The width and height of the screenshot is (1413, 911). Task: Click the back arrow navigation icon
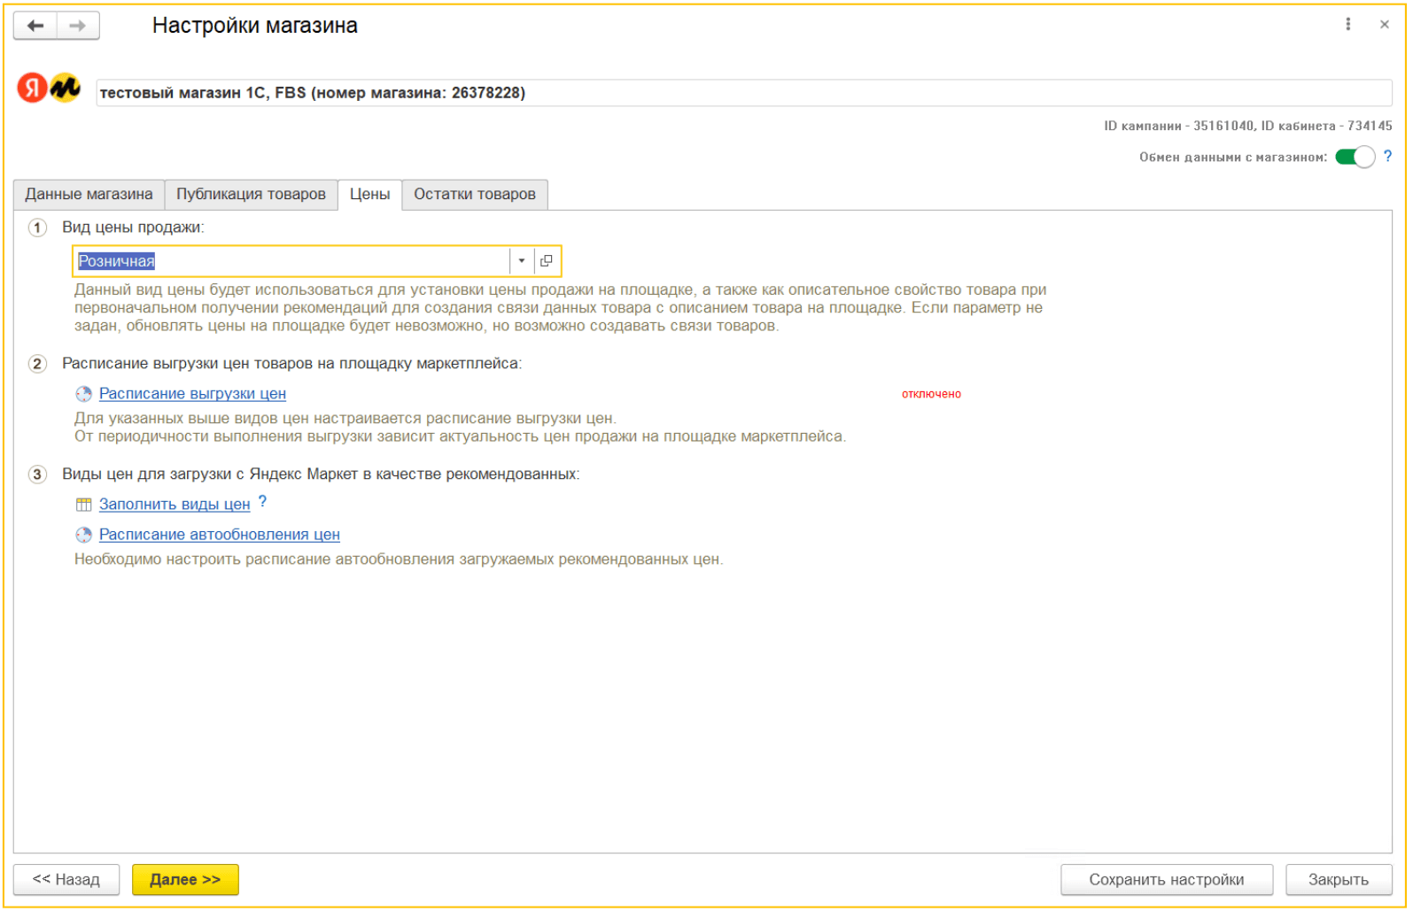click(35, 26)
